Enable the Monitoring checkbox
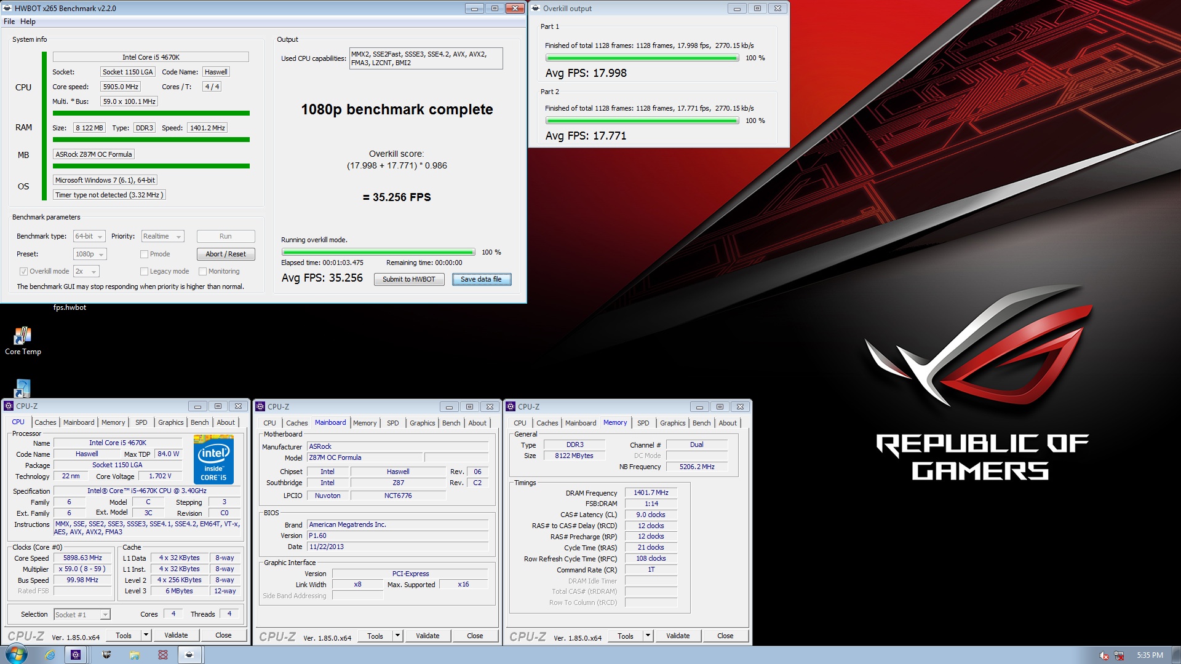Viewport: 1181px width, 664px height. [x=202, y=271]
